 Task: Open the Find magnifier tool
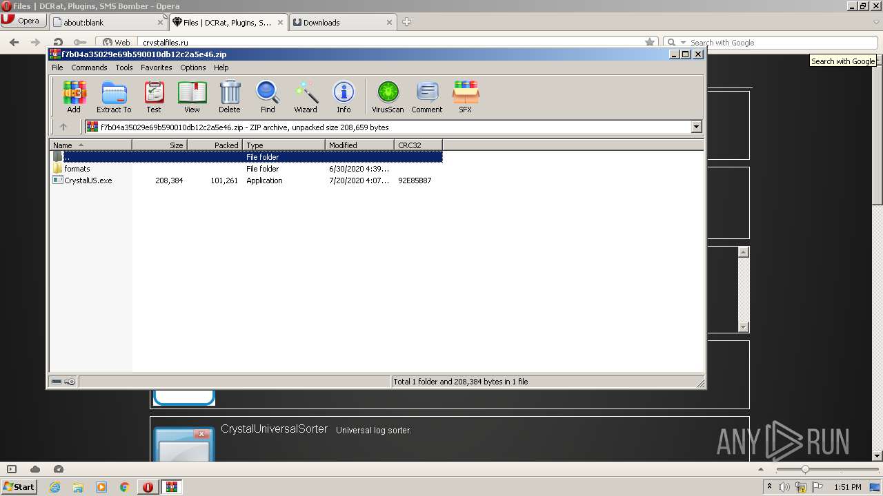tap(268, 96)
